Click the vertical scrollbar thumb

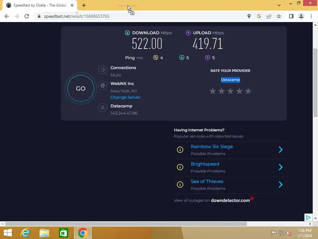coord(315,82)
